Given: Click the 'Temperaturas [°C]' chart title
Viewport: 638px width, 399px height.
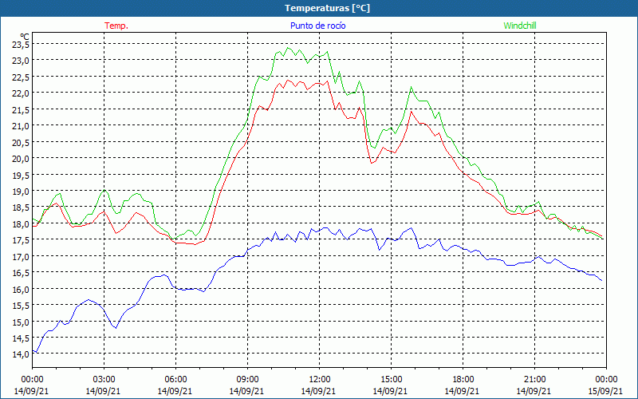Looking at the screenshot, I should tap(327, 8).
